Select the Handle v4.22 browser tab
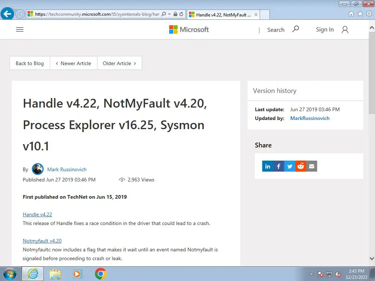The width and height of the screenshot is (375, 281). point(223,15)
